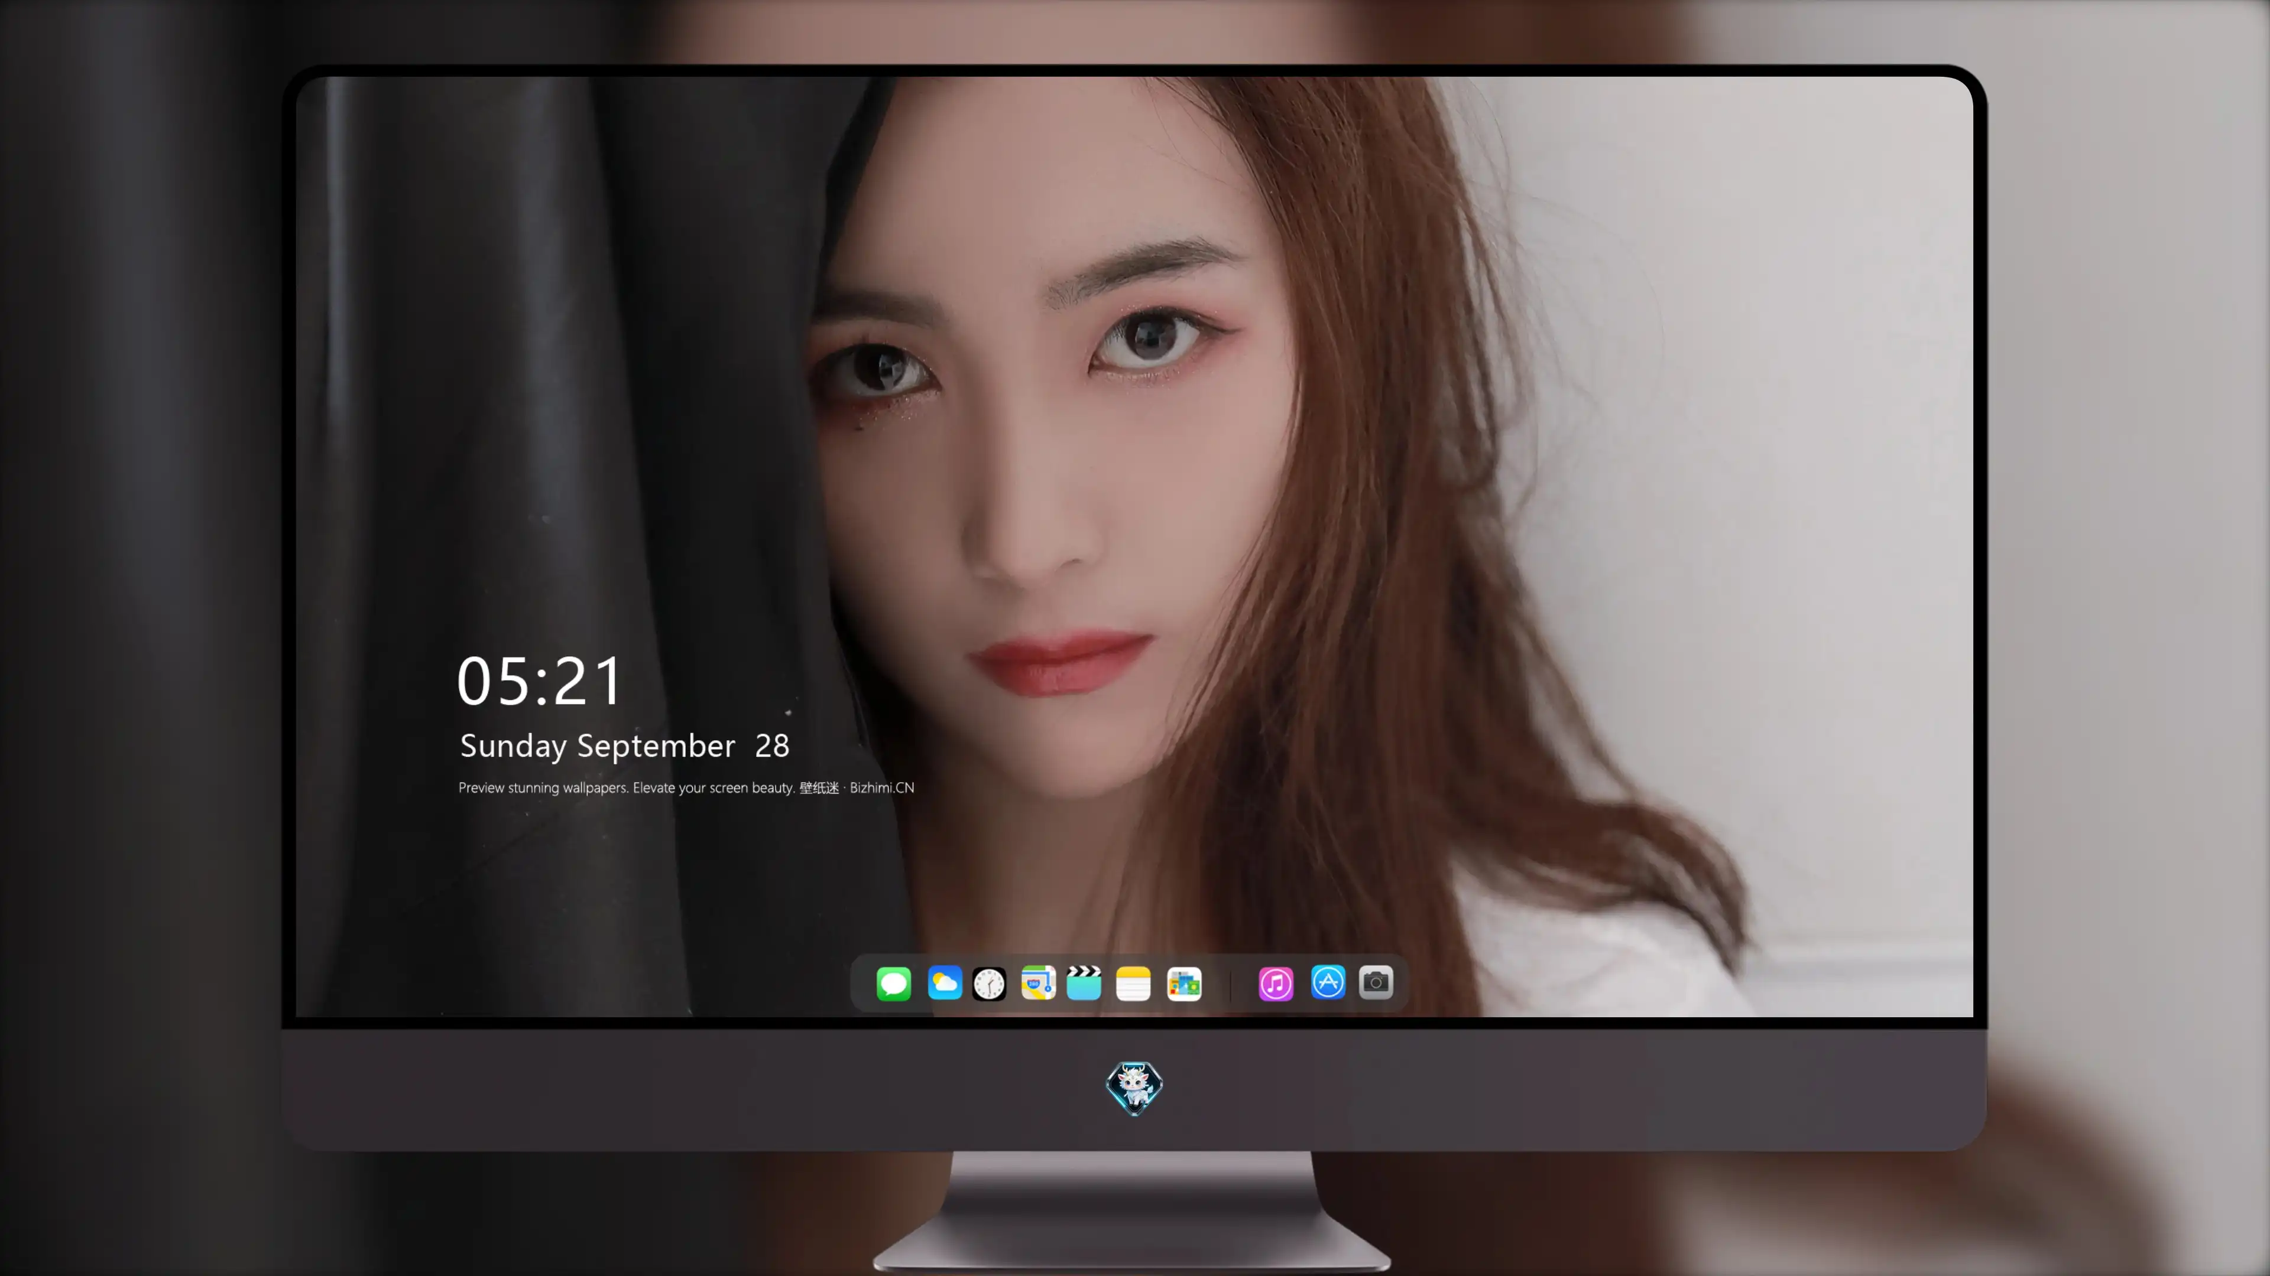Open the pink iTunes music app in the dock
The width and height of the screenshot is (2270, 1276).
pyautogui.click(x=1276, y=984)
